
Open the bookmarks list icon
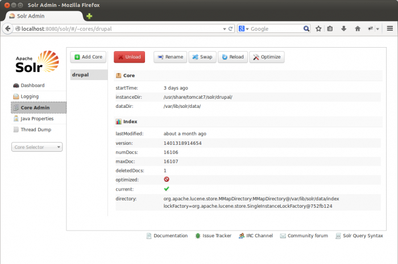pyautogui.click(x=330, y=28)
